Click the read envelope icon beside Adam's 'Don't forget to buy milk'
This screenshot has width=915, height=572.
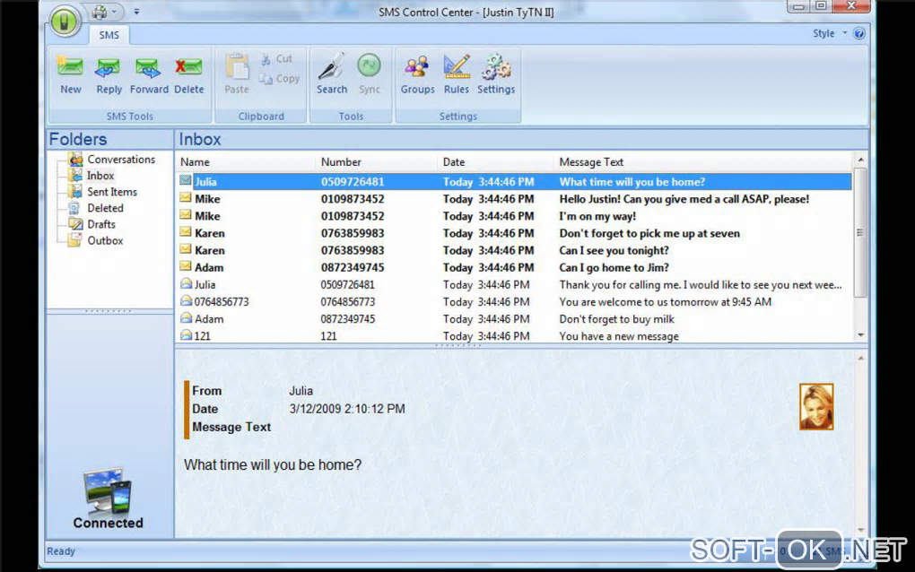(x=187, y=317)
